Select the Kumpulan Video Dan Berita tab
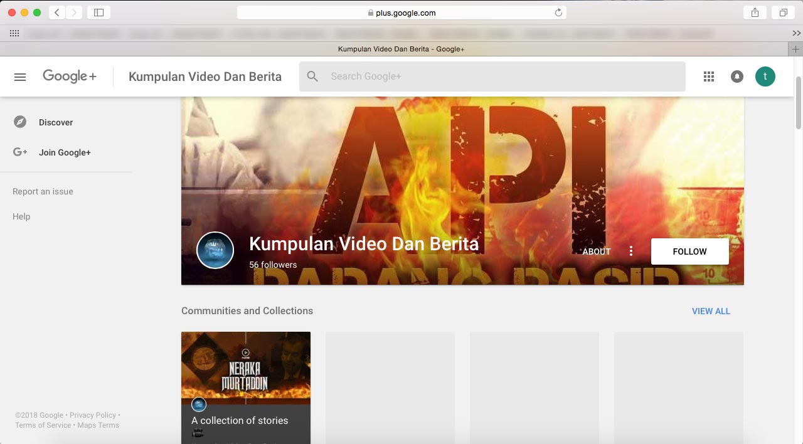 (x=400, y=49)
